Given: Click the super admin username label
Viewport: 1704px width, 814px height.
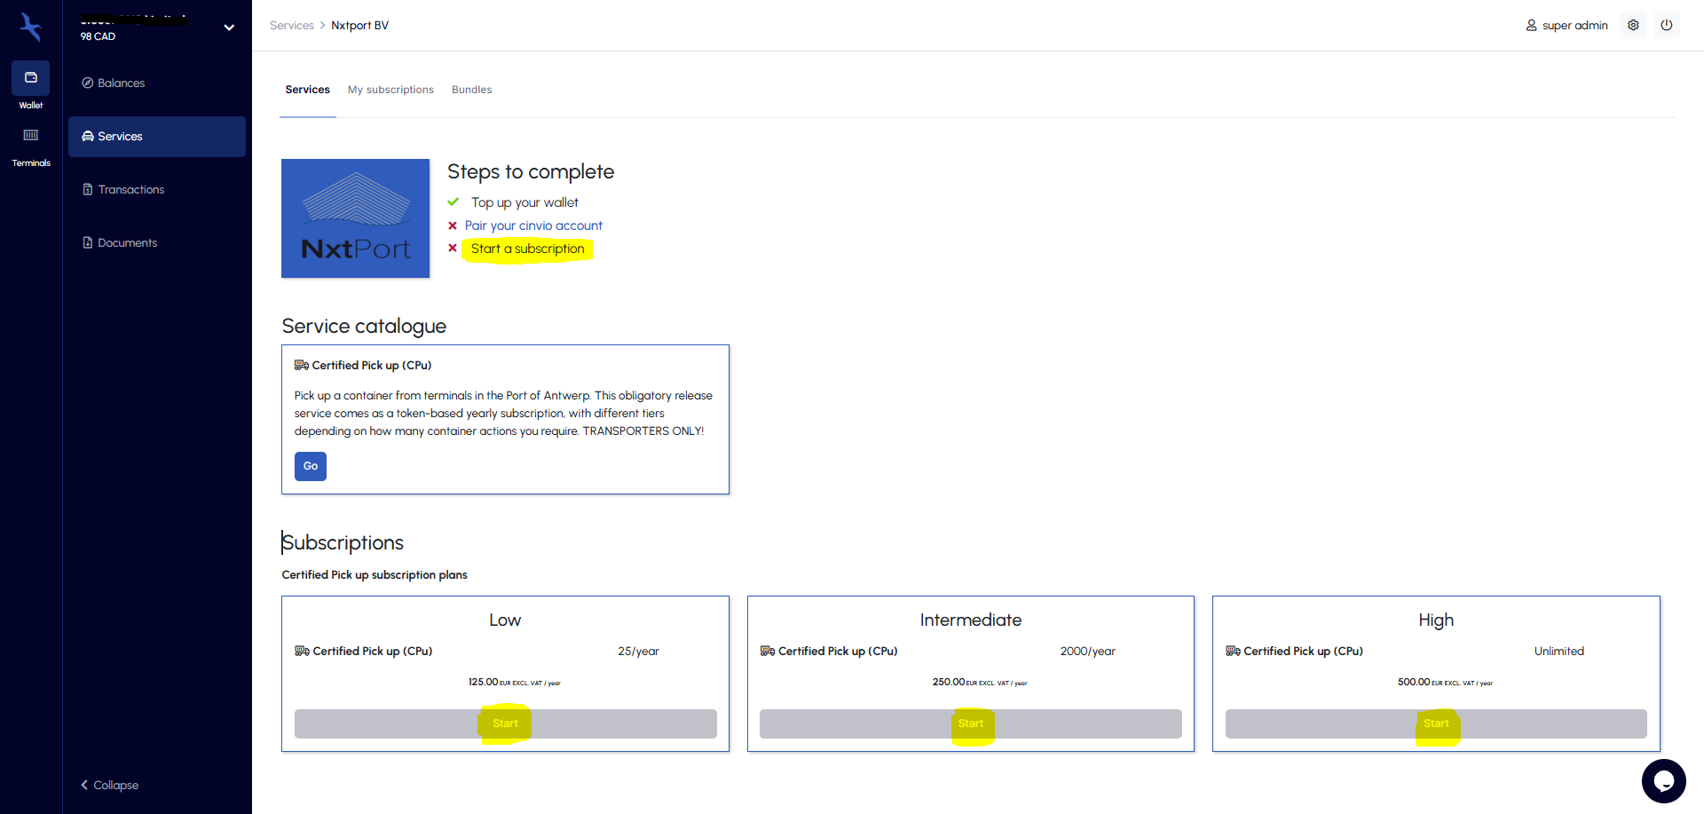Looking at the screenshot, I should [x=1575, y=26].
